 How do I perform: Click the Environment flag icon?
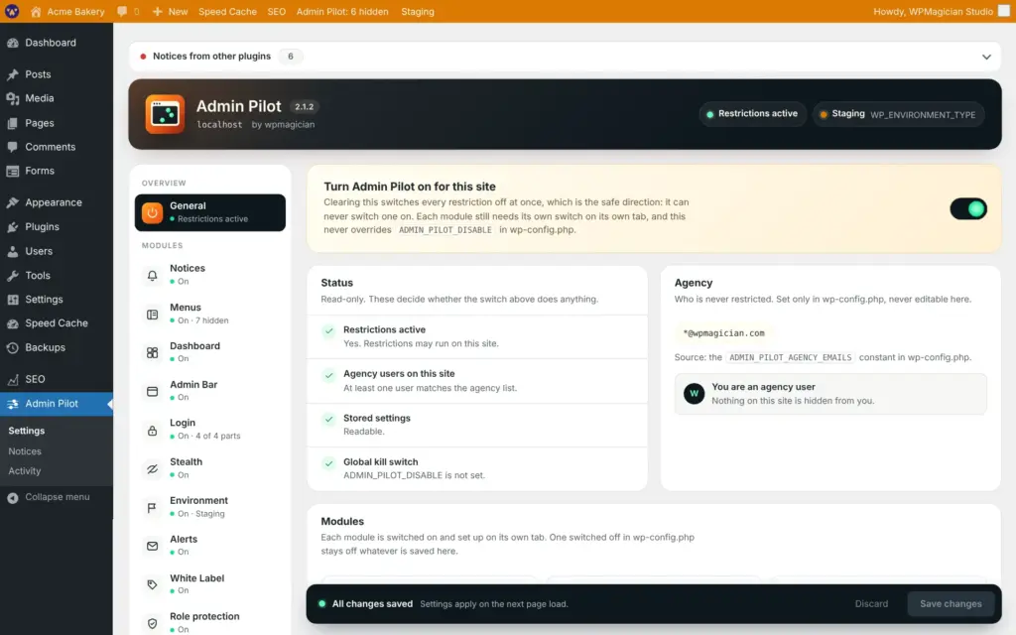[x=152, y=507]
